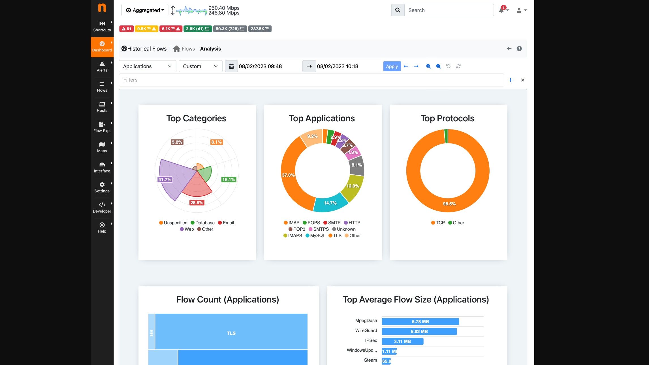Expand the Custom time range dropdown
Screen dimensions: 649x365
pos(200,66)
